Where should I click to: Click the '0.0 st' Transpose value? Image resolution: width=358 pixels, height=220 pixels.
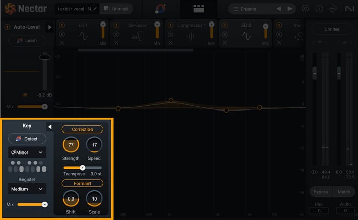[96, 174]
